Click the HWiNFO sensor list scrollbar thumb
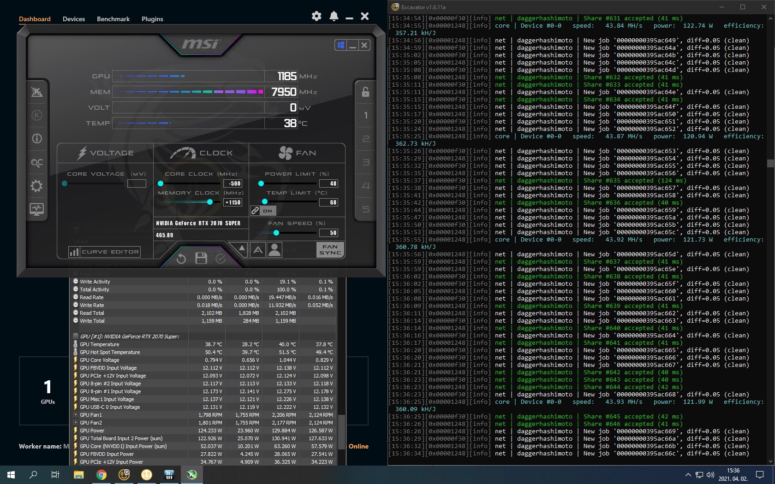This screenshot has height=484, width=775. [x=342, y=432]
